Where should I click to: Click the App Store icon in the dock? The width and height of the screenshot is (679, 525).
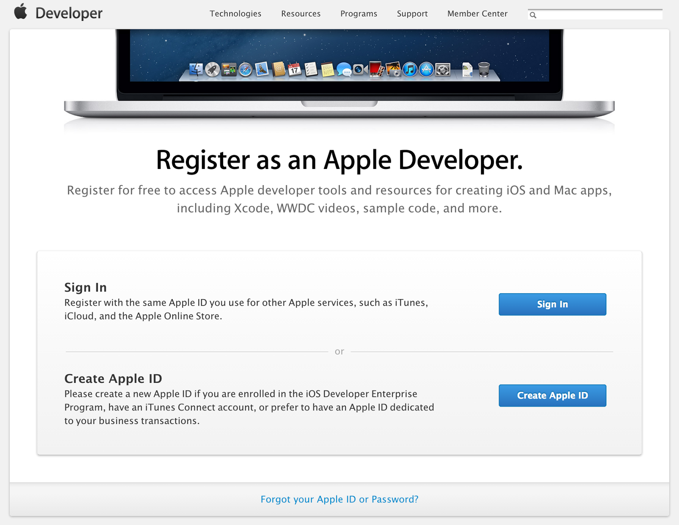pyautogui.click(x=426, y=69)
